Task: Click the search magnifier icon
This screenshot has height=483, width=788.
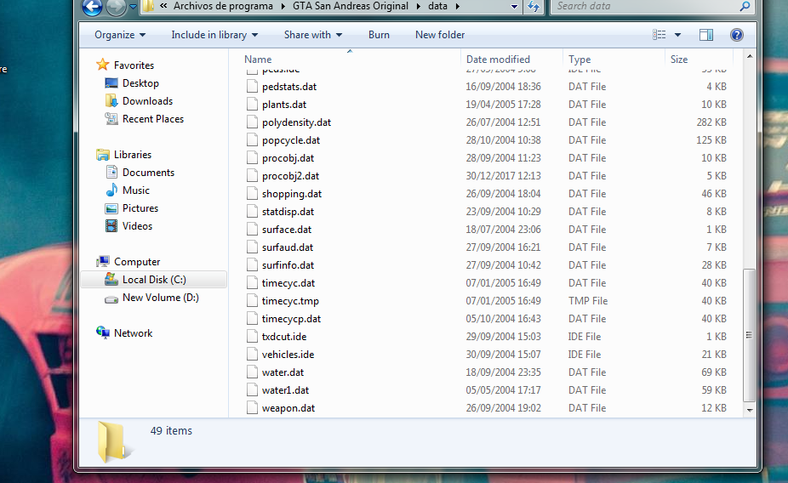Action: pos(745,7)
